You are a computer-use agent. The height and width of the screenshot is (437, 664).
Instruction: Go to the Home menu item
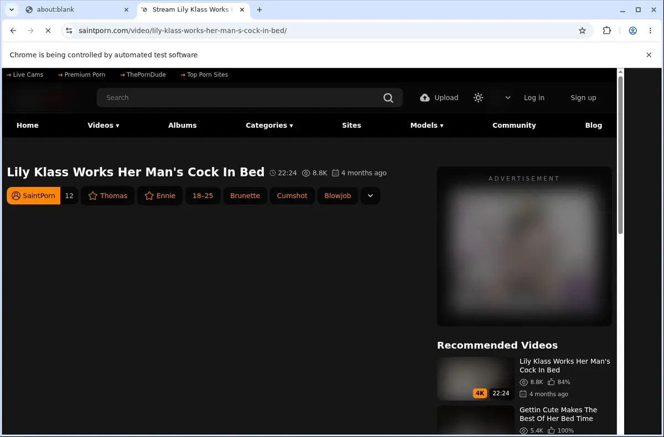coord(28,126)
